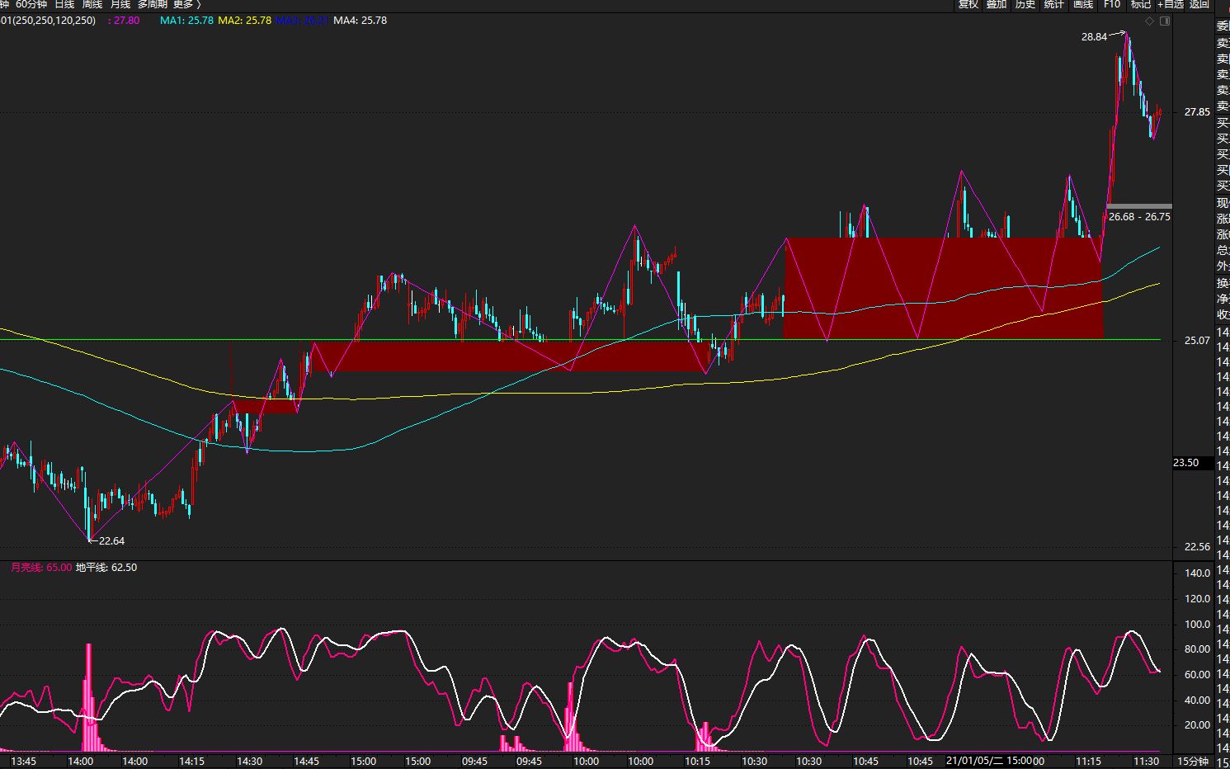
Task: Click the diamond icon above the chart
Action: click(x=1150, y=21)
